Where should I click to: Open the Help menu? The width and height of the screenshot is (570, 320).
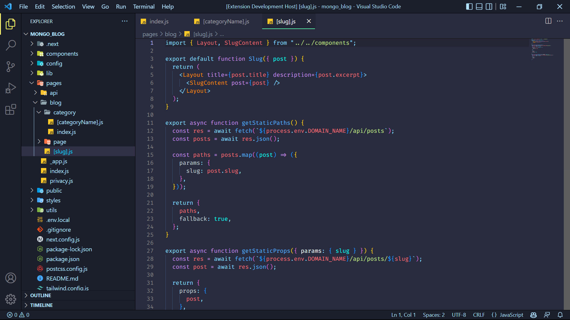(x=168, y=7)
